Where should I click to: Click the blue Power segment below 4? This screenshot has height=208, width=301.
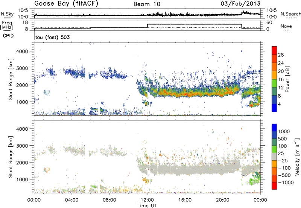pos(274,108)
